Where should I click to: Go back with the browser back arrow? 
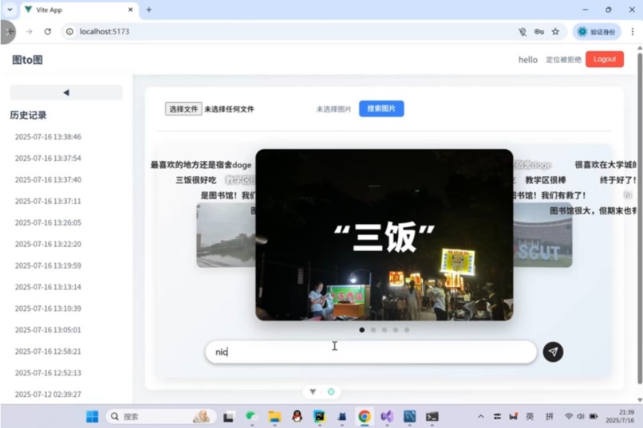coord(10,32)
